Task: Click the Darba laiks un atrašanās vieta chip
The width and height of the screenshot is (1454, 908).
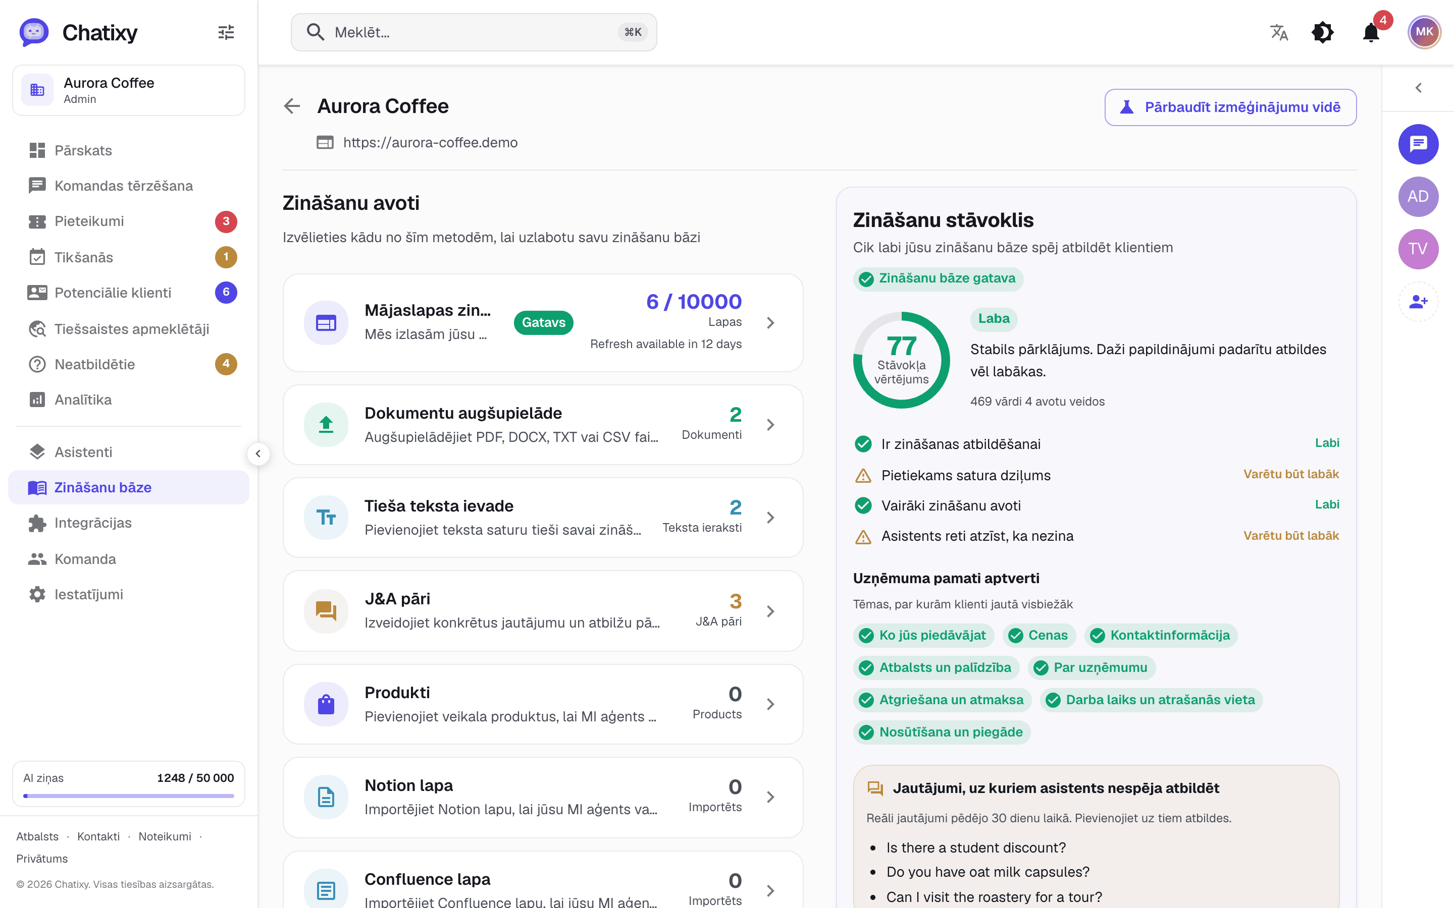Action: pos(1151,700)
